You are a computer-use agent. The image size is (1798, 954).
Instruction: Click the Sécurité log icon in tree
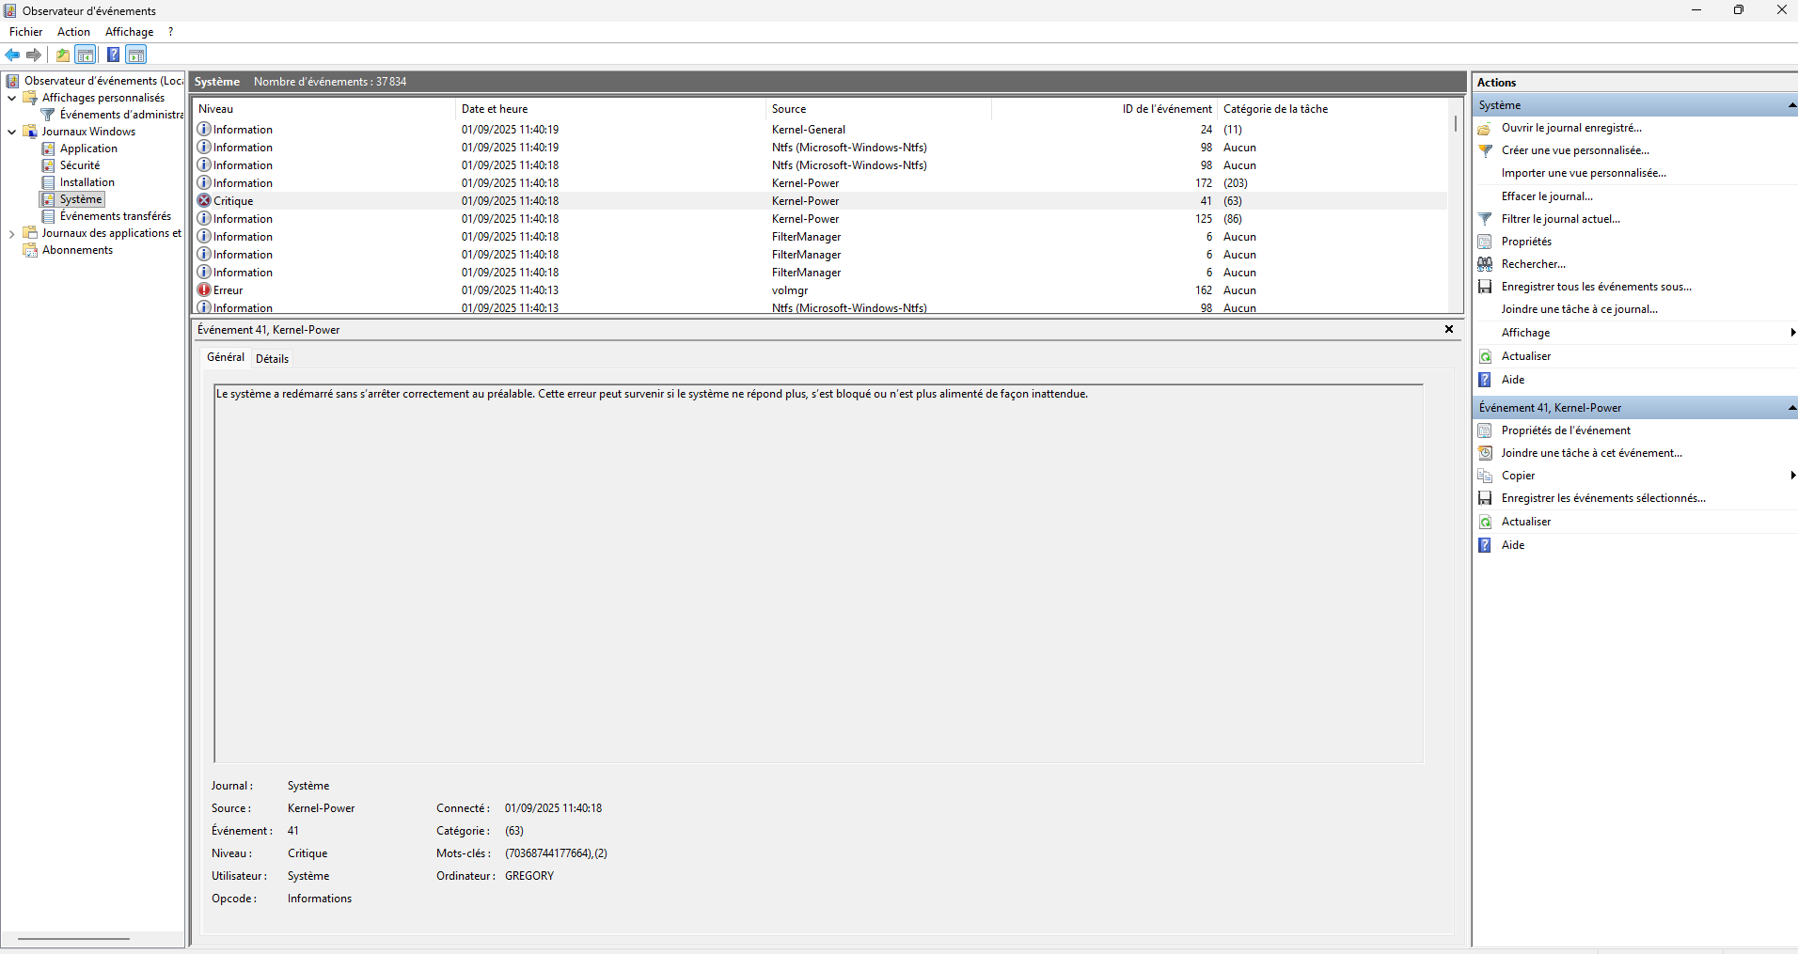click(49, 165)
